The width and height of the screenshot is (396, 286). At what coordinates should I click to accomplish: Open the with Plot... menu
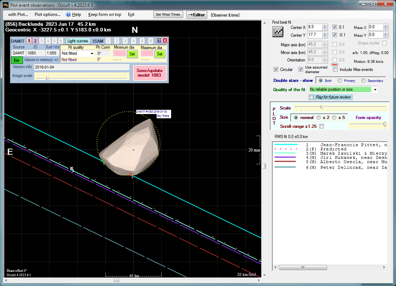pyautogui.click(x=18, y=14)
